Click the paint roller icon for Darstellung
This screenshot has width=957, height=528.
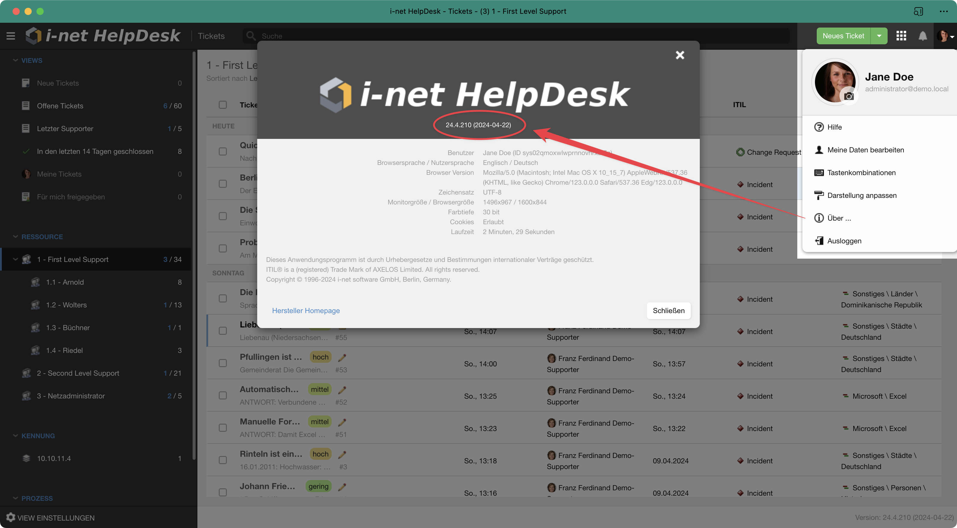819,195
